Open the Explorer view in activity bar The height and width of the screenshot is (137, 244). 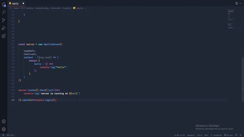click(x=3, y=4)
